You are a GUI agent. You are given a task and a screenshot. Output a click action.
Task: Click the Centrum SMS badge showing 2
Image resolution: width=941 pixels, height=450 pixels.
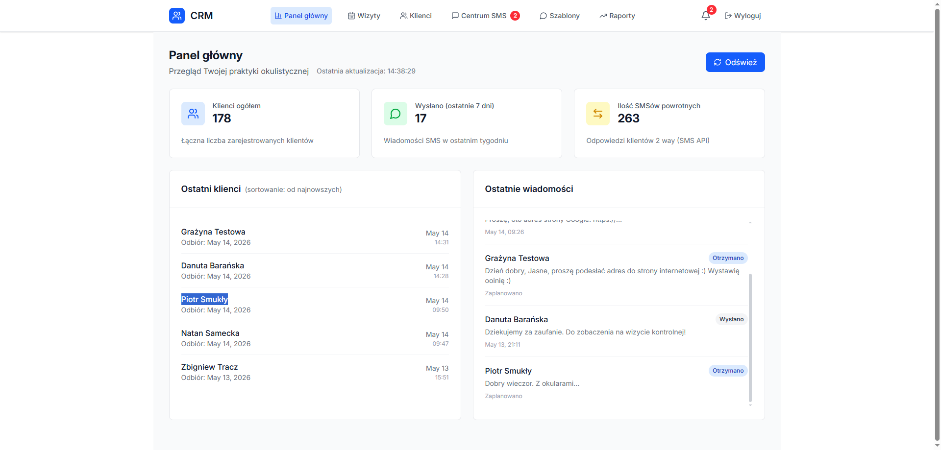515,16
